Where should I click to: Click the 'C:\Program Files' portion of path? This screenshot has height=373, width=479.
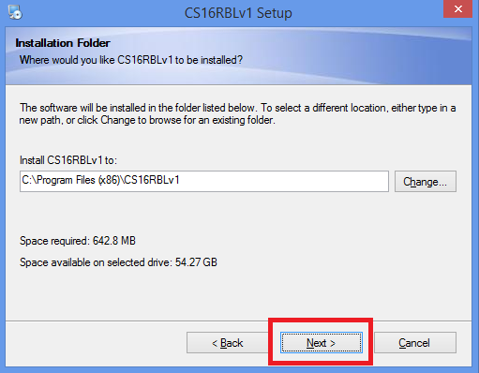tap(58, 180)
